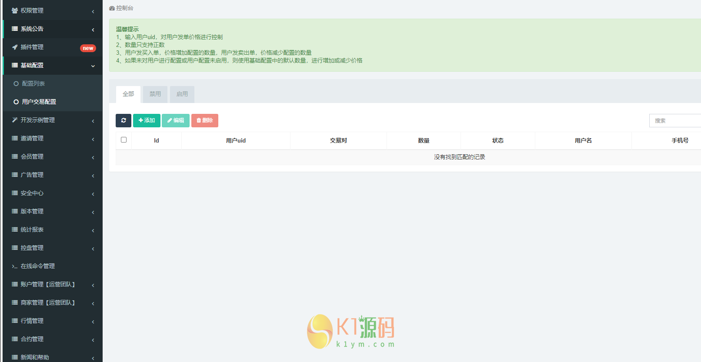Open 配置列表 submenu item
This screenshot has height=362, width=701.
[x=53, y=83]
